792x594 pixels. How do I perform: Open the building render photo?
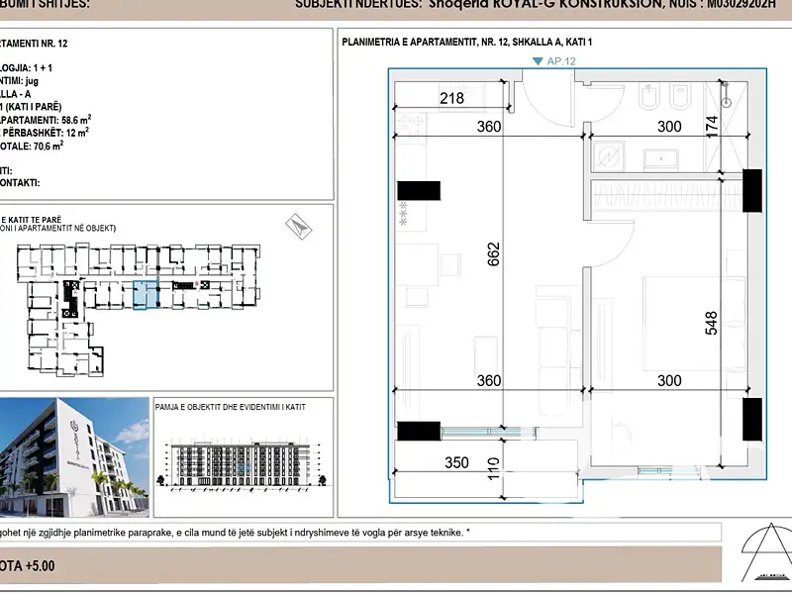click(74, 457)
